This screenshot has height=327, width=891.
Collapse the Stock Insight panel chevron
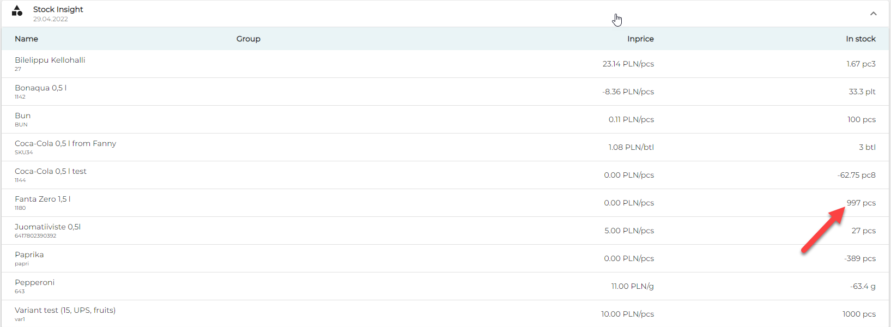tap(873, 14)
